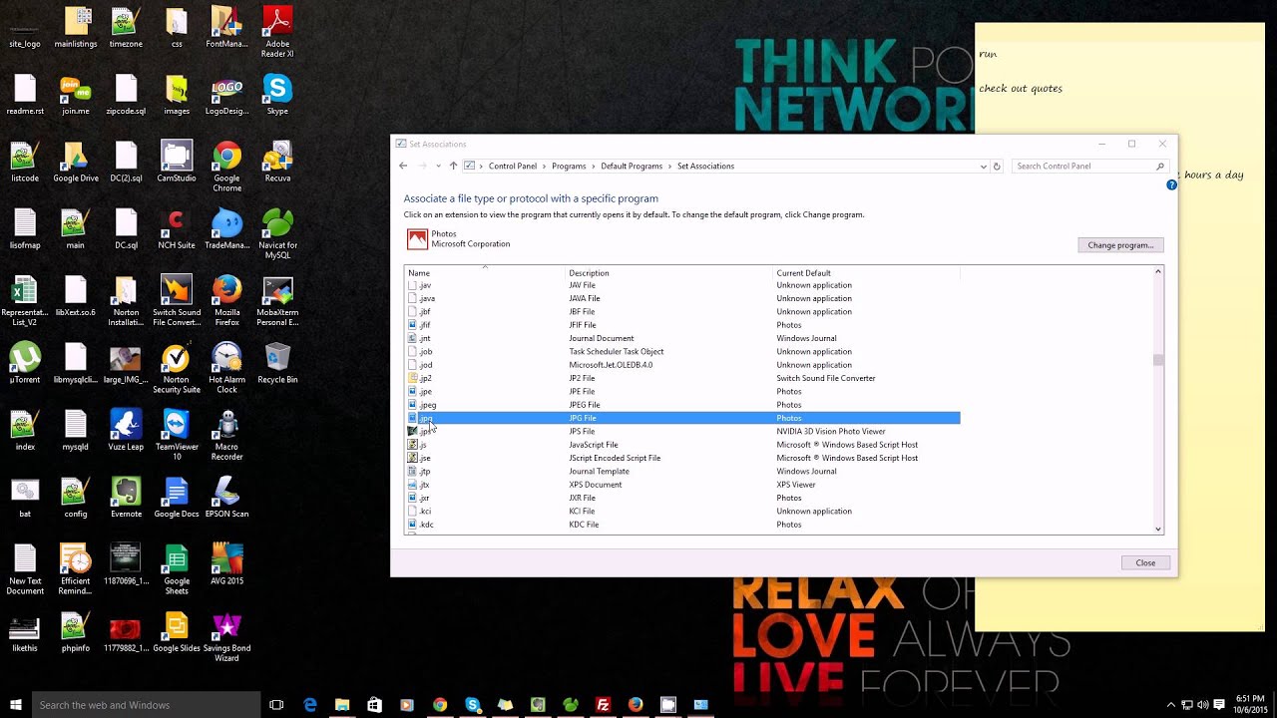Viewport: 1277px width, 718px height.
Task: Expand chevron after Default Programs breadcrumb
Action: (670, 167)
